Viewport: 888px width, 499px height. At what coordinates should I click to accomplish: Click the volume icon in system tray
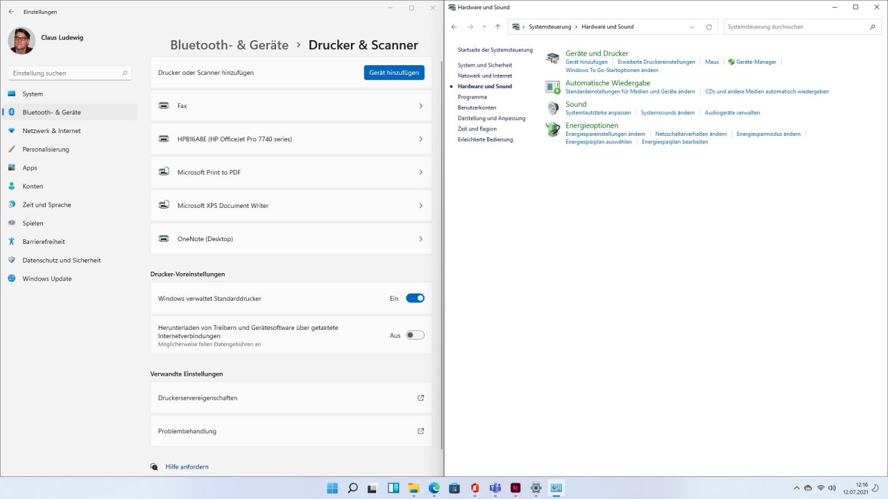[x=833, y=488]
